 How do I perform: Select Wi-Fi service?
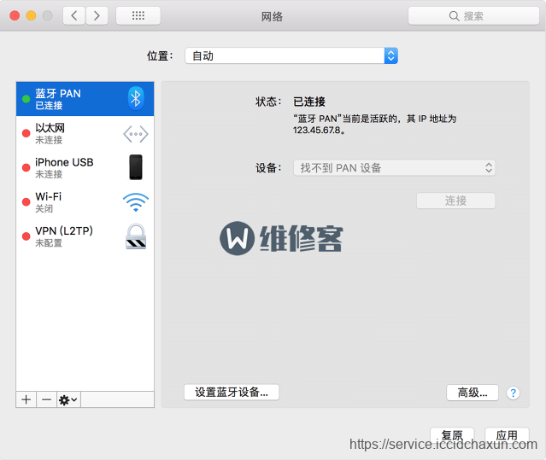pyautogui.click(x=85, y=202)
